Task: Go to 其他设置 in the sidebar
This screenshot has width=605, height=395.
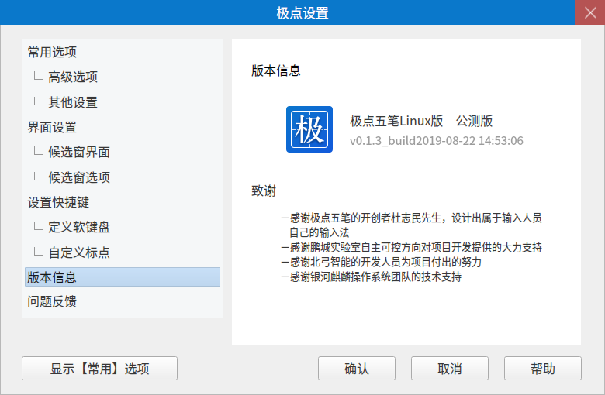Action: click(73, 102)
